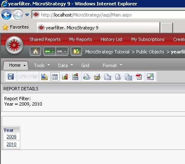Open the IE recent pages dropdown arrow
The width and height of the screenshot is (185, 164).
coord(27,14)
